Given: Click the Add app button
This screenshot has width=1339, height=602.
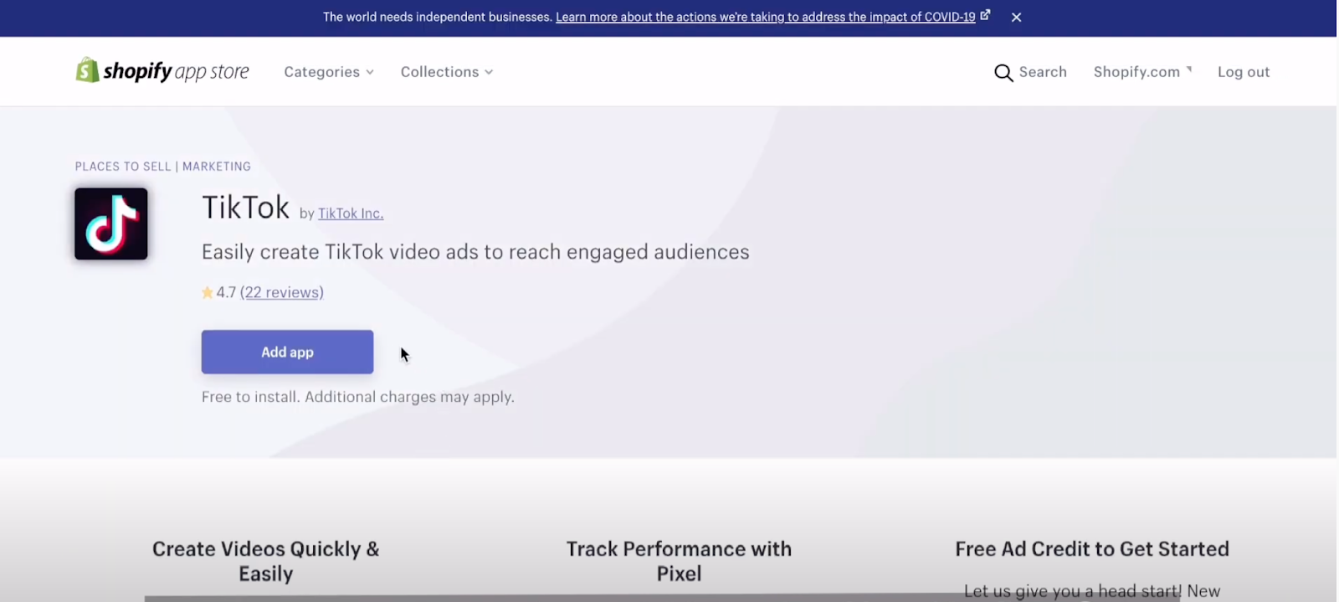Looking at the screenshot, I should point(287,352).
